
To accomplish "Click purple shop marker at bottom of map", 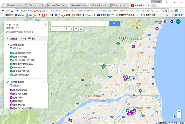I will [x=70, y=120].
